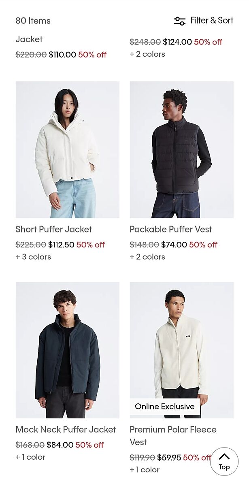The height and width of the screenshot is (486, 249).
Task: Show +2 colors for Packable Puffer Vest
Action: [147, 257]
